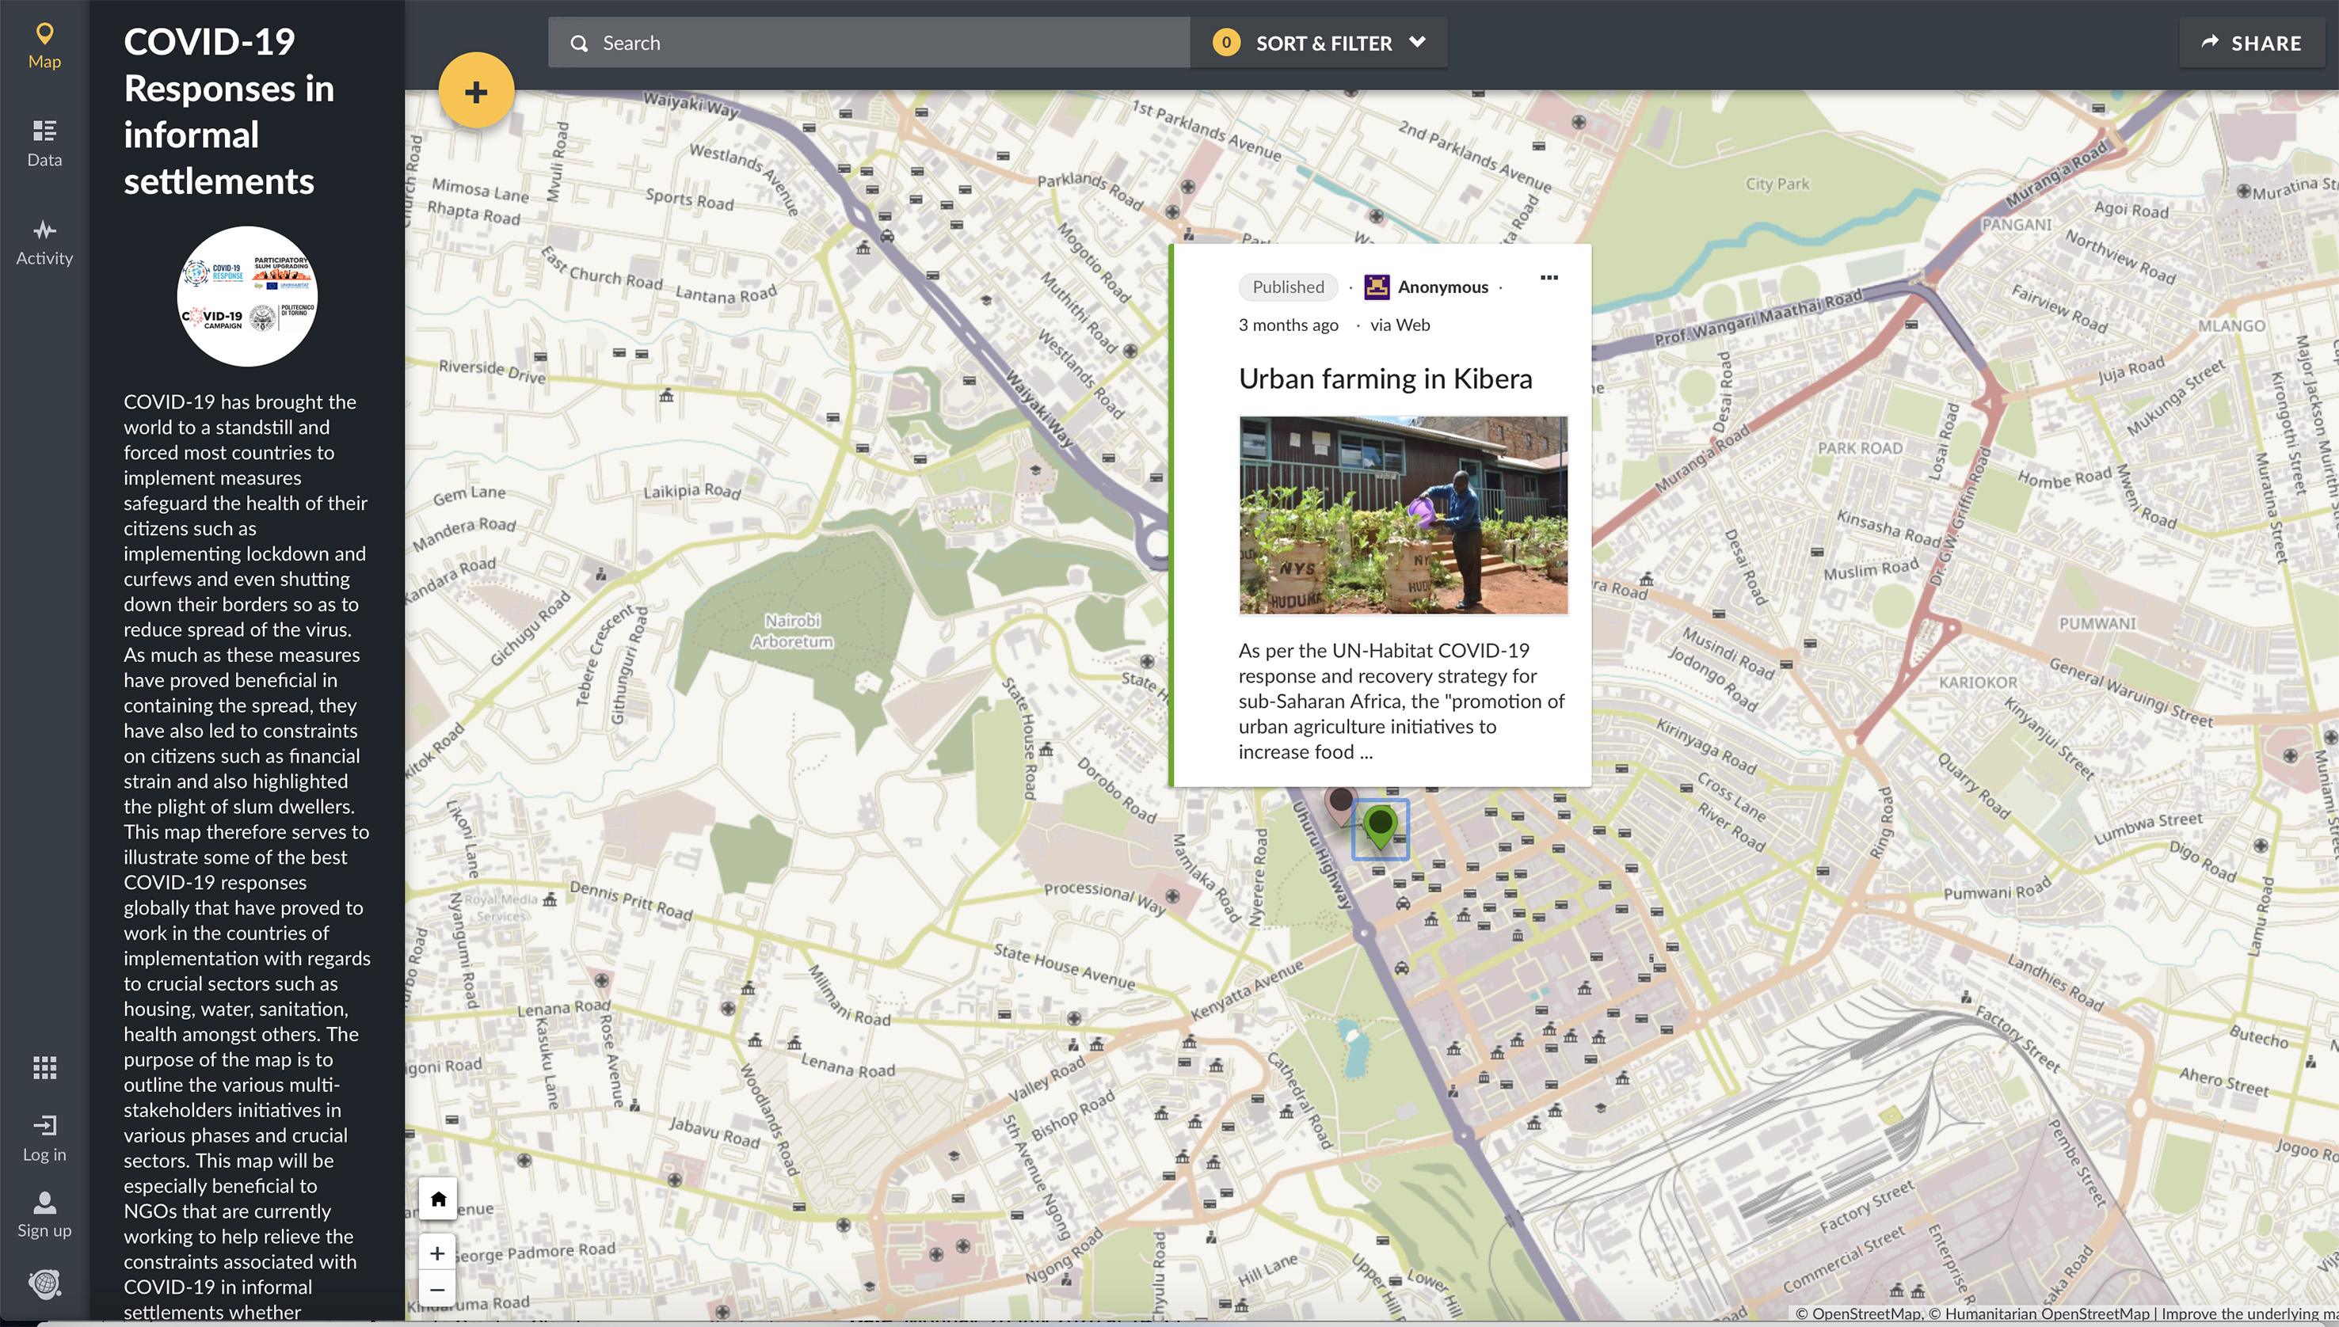Screen dimensions: 2339x1327
Task: Open the collections grid icon in sidebar
Action: pyautogui.click(x=44, y=1067)
